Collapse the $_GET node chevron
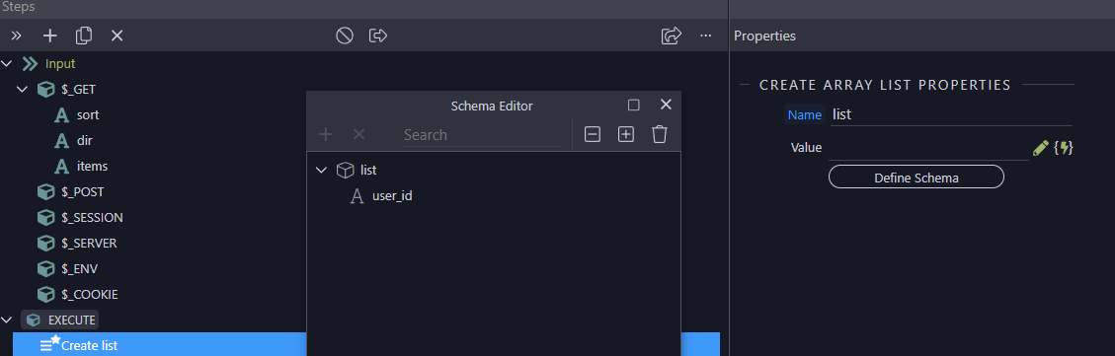 click(22, 90)
